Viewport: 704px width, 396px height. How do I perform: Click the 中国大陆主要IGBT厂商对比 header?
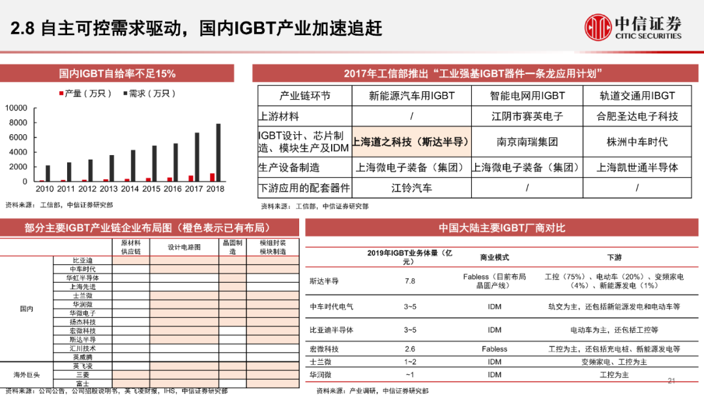[501, 228]
